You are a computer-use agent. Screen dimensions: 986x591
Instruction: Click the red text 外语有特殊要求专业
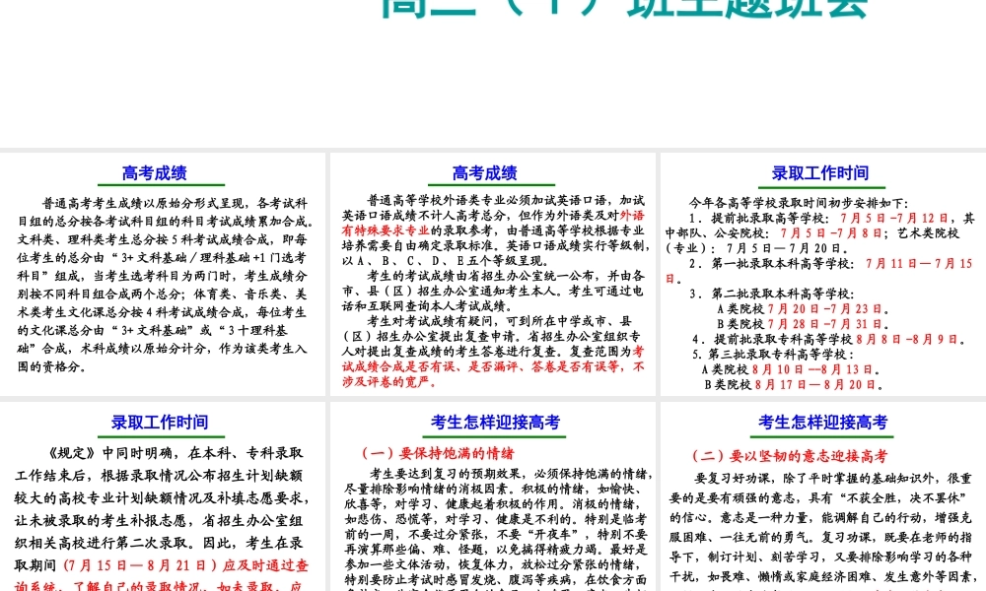493,223
